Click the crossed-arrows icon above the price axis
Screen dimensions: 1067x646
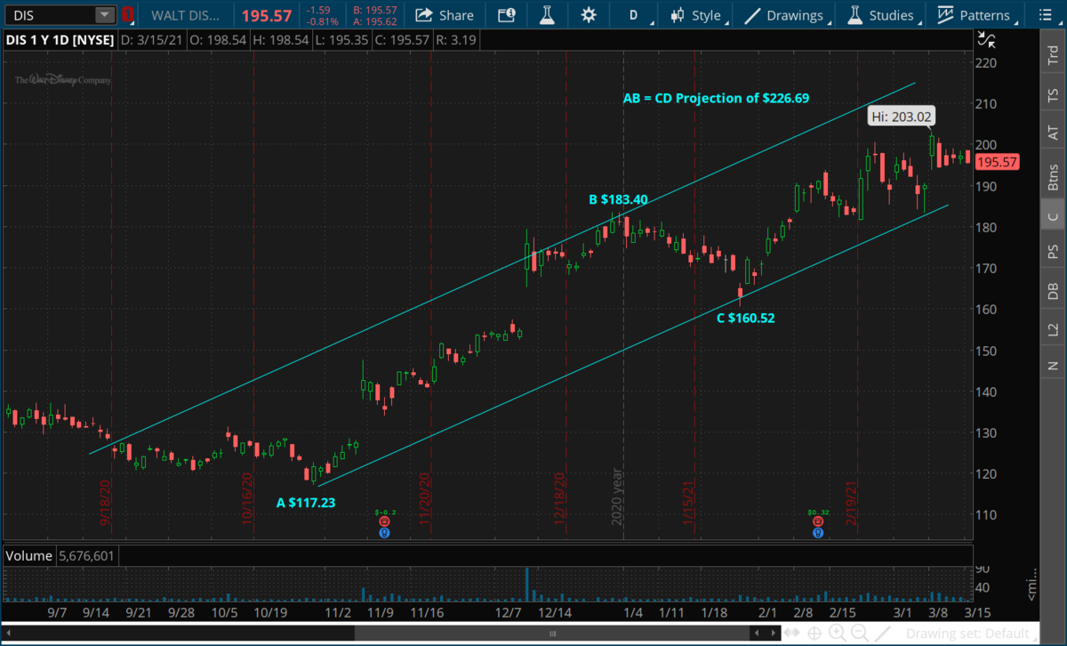coord(986,38)
